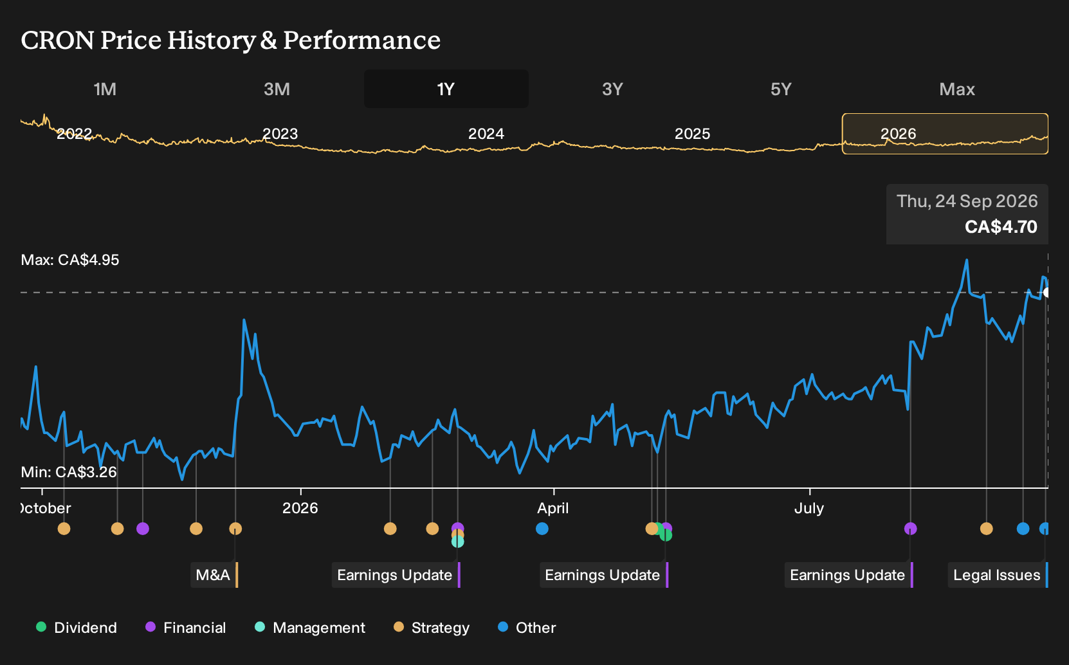Viewport: 1069px width, 665px height.
Task: Click the purple Financial dot in late October
Action: click(143, 529)
